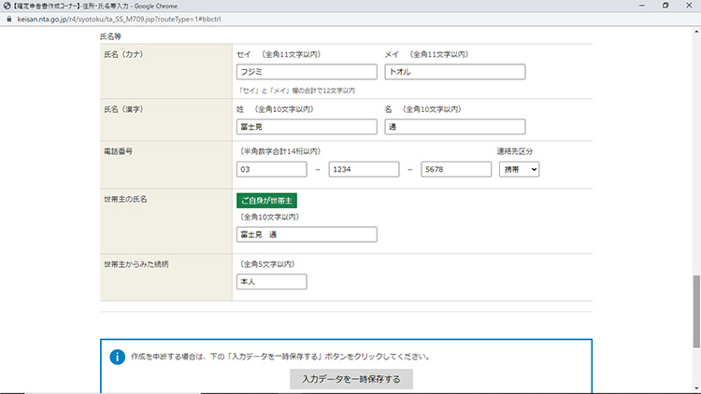Click the phone area code field showing 03
The width and height of the screenshot is (701, 394).
(x=272, y=169)
